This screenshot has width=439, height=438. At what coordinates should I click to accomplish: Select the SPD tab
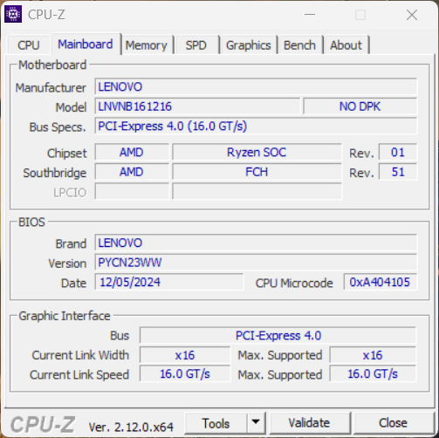point(196,45)
